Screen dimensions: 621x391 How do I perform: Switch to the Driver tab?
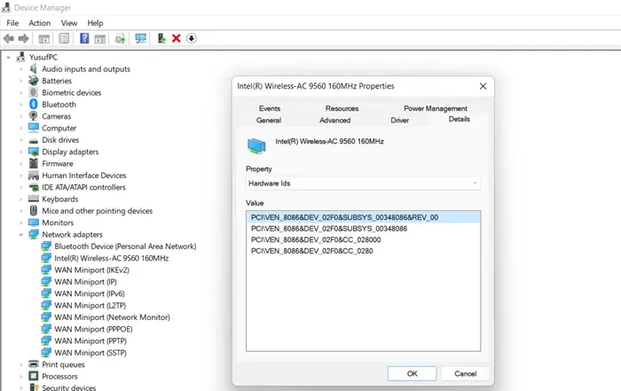coord(399,121)
